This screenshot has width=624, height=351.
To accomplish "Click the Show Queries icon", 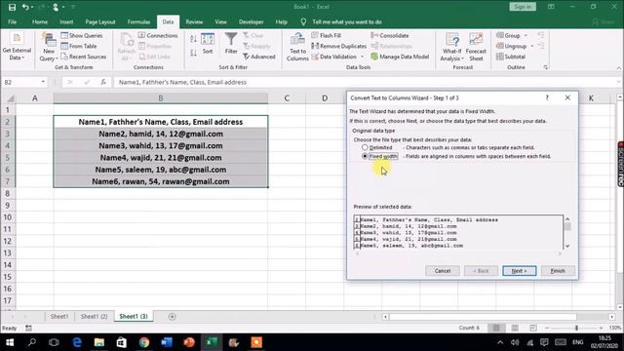I will point(64,35).
